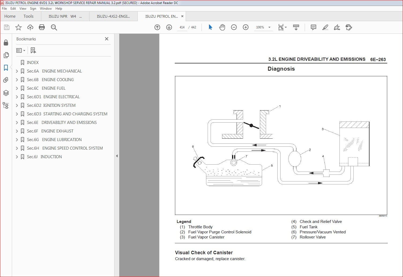Click the upload to cloud icon
This screenshot has width=403, height=277.
30,27
